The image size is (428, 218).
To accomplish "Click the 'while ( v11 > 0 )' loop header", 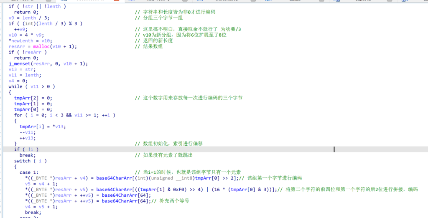I will pos(32,86).
